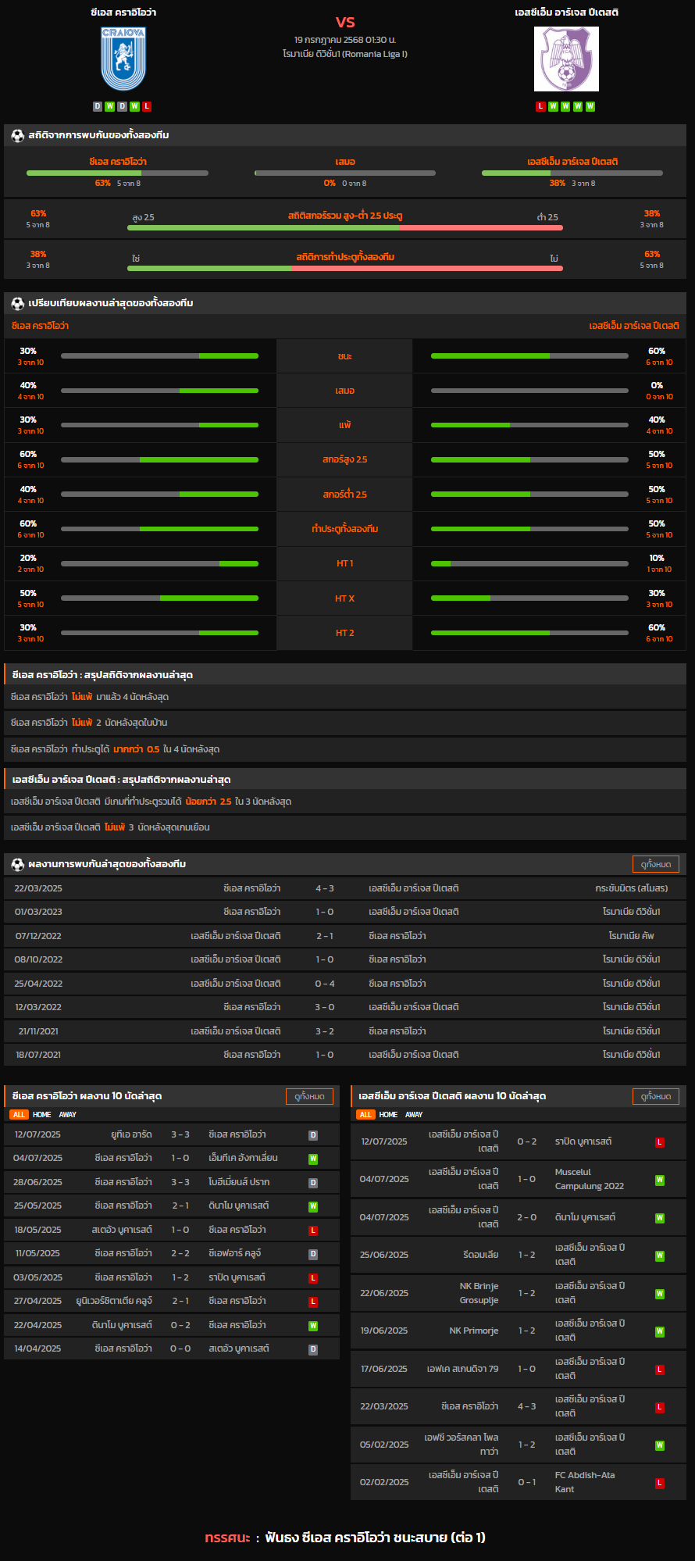Click the D result badge in the 28/06/2025 Craiova row
Screen dimensions: 695x1561
(313, 1183)
